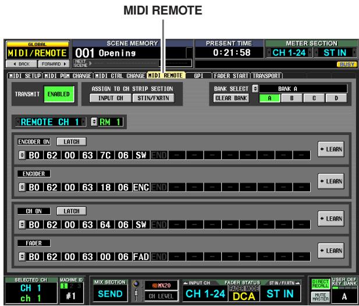This screenshot has height=306, width=359.
Task: Open the MIDI SETUP tab
Action: pos(24,76)
